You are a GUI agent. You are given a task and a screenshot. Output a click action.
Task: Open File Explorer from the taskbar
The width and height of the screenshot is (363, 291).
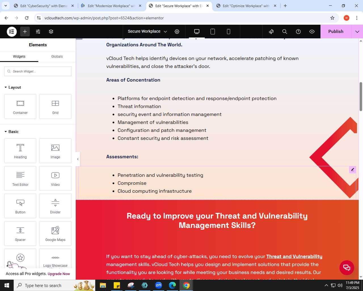(x=103, y=285)
